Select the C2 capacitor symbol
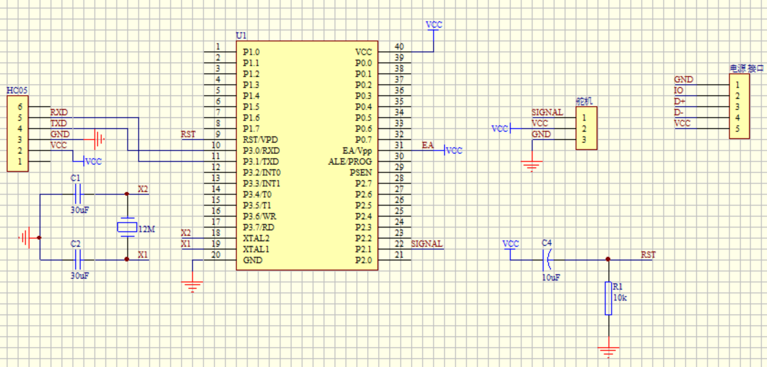This screenshot has height=367, width=767. (x=77, y=260)
